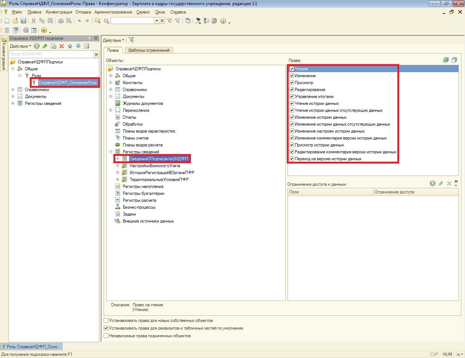Switch to the Шаблоны ограничений tab
Screen dimensions: 465x358
(x=149, y=50)
